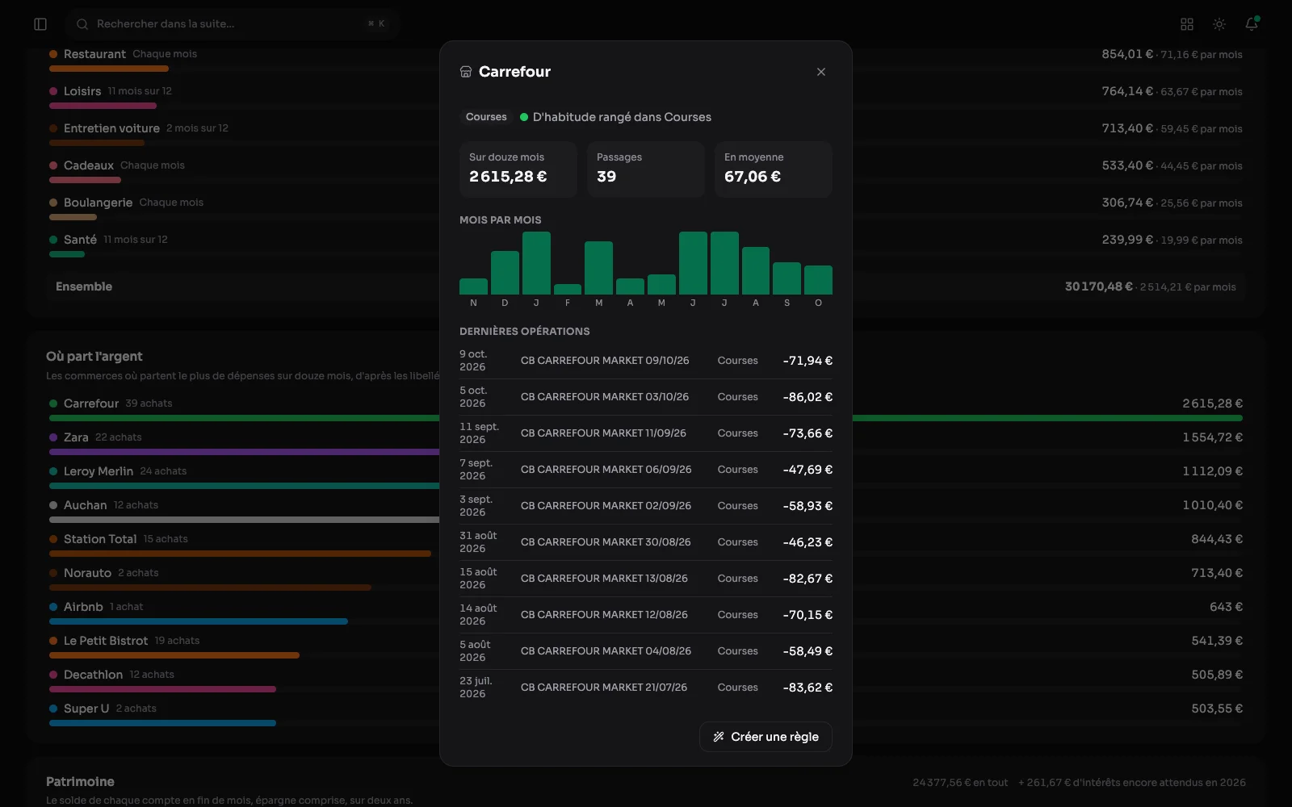Select the October bar in monthly chart

(x=818, y=280)
